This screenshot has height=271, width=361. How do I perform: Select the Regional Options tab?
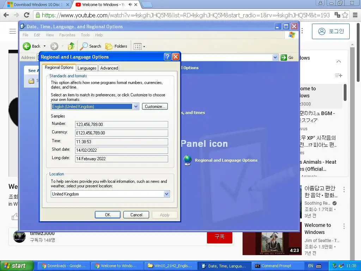coord(59,67)
